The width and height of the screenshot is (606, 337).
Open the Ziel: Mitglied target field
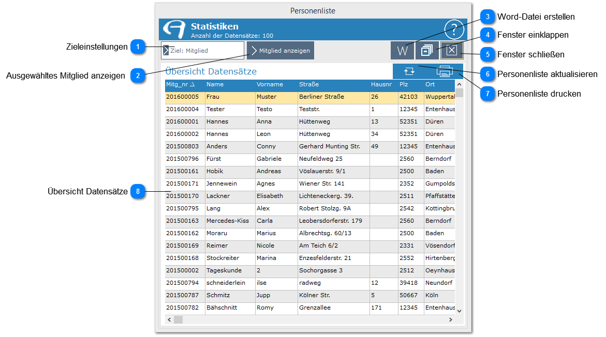(202, 51)
